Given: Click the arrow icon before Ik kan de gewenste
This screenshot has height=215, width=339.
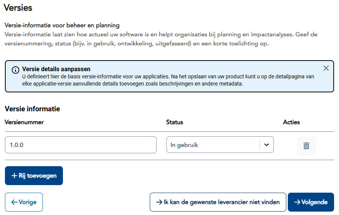Looking at the screenshot, I should (159, 202).
